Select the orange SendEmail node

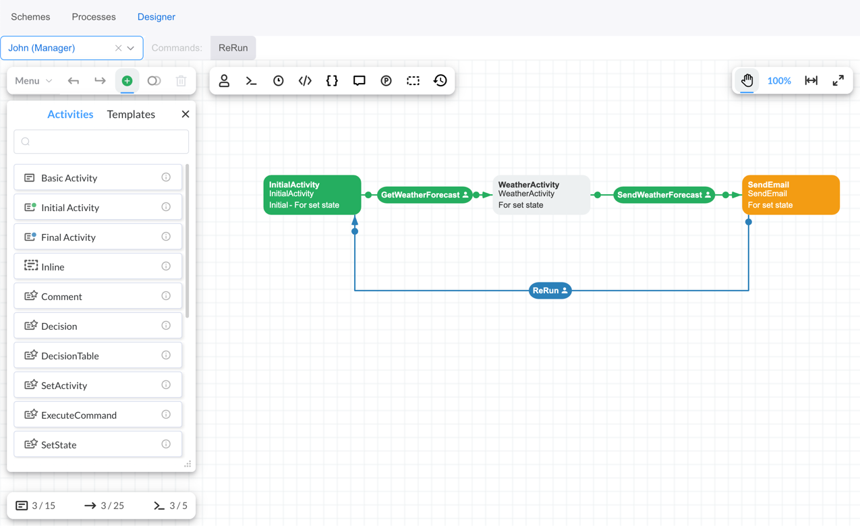(x=791, y=195)
